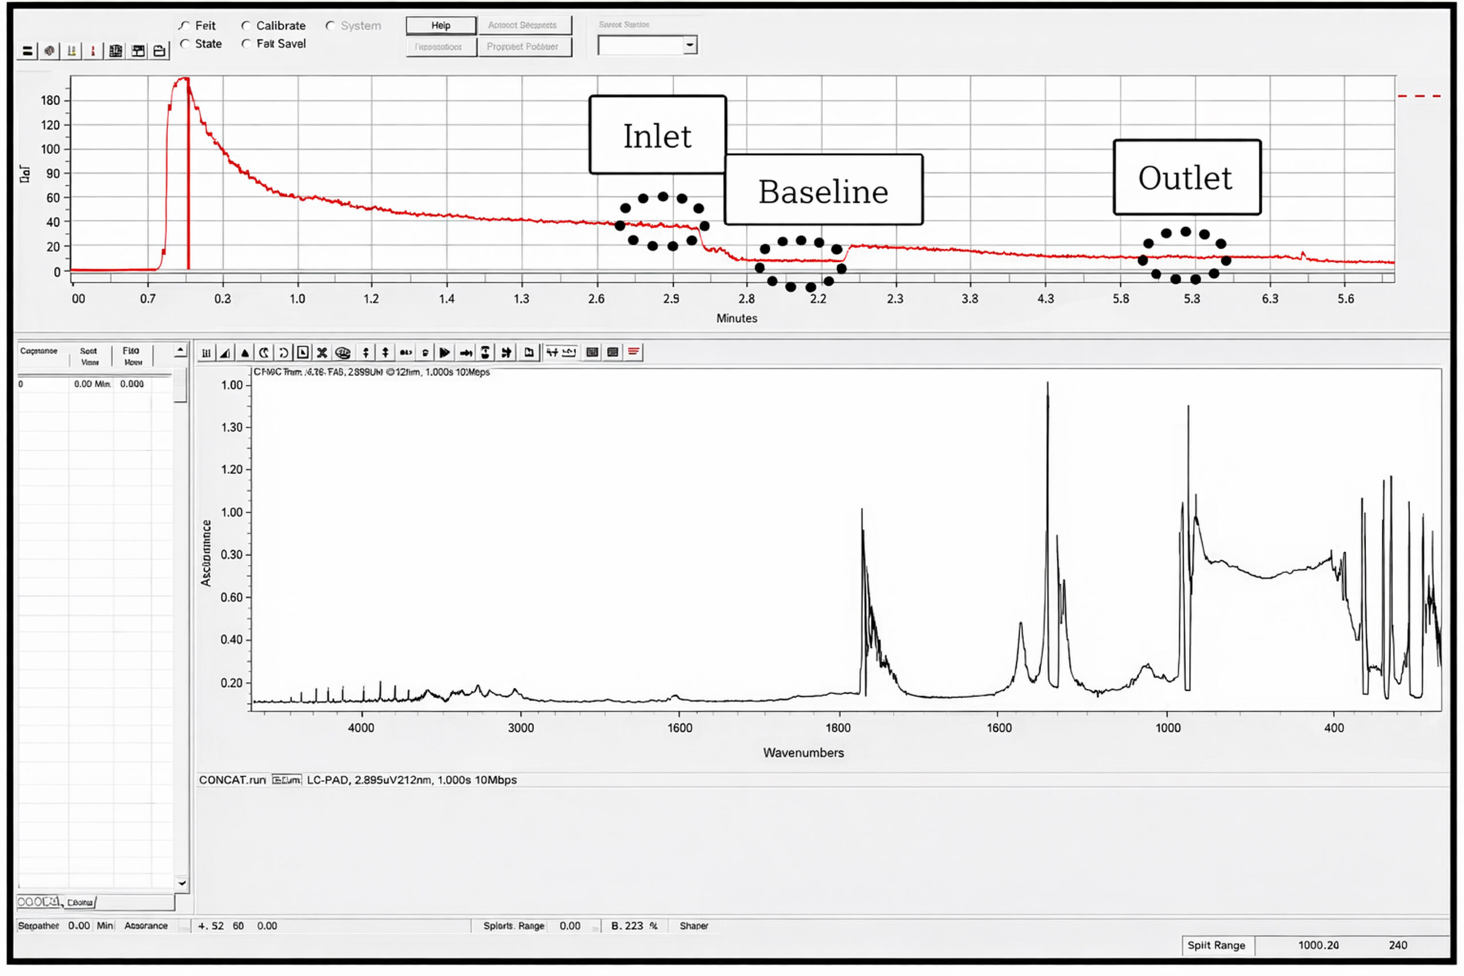Click the red marker icon in top toolbar
Viewport: 1464px width, 976px height.
pos(93,51)
